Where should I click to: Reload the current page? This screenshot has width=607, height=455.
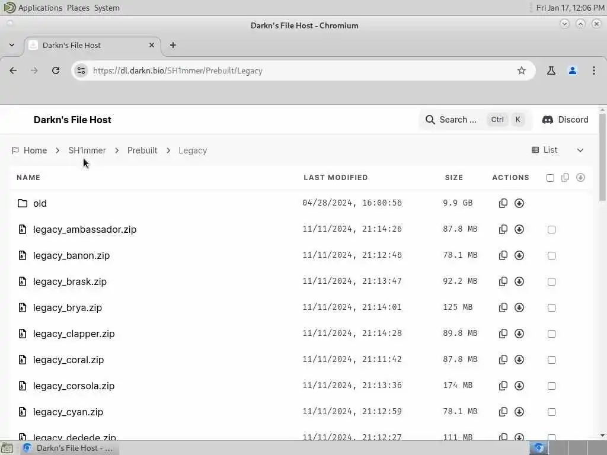click(56, 71)
